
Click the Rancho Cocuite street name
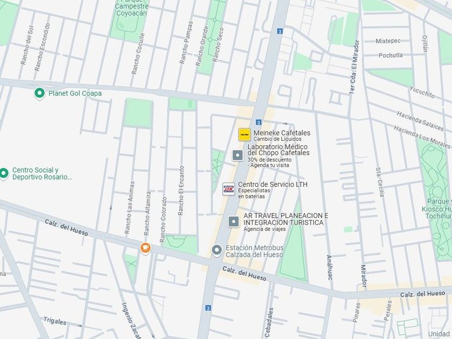[138, 54]
